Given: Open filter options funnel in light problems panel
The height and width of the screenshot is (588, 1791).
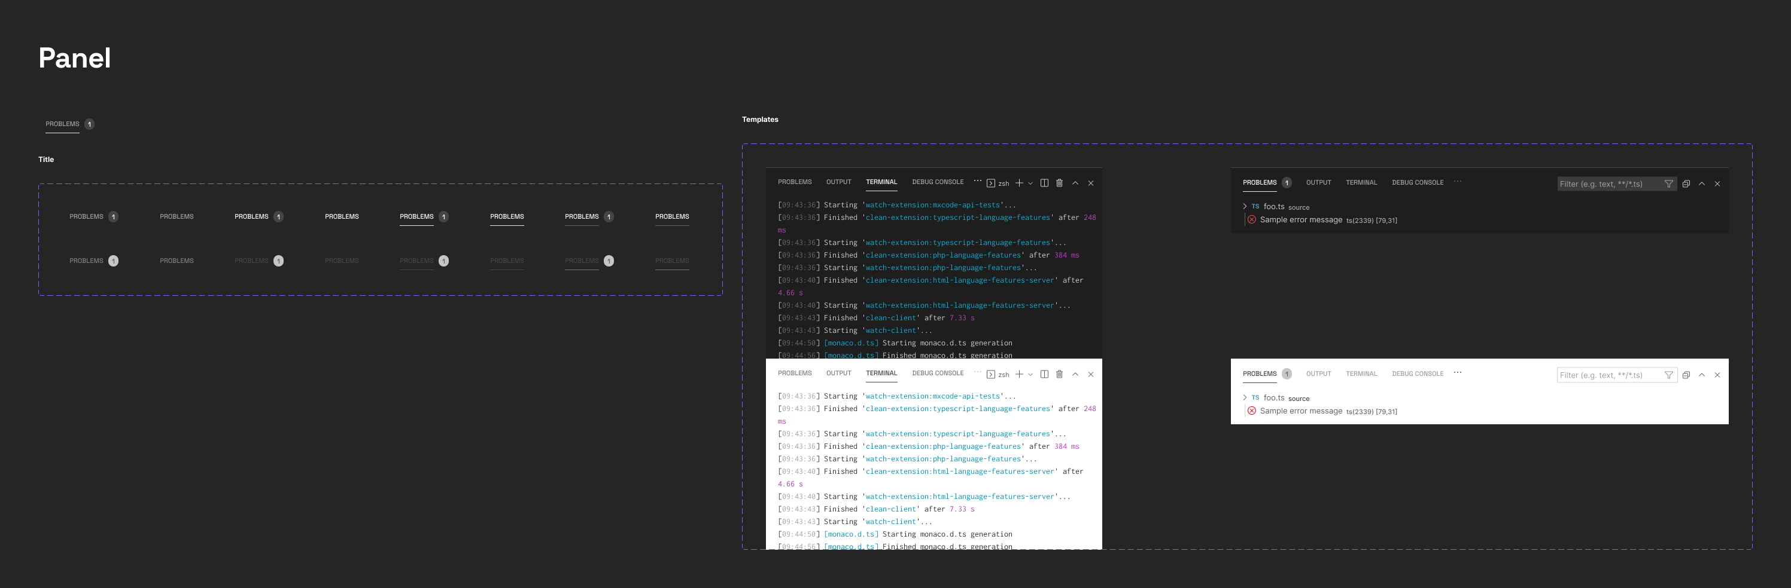Looking at the screenshot, I should [1669, 375].
